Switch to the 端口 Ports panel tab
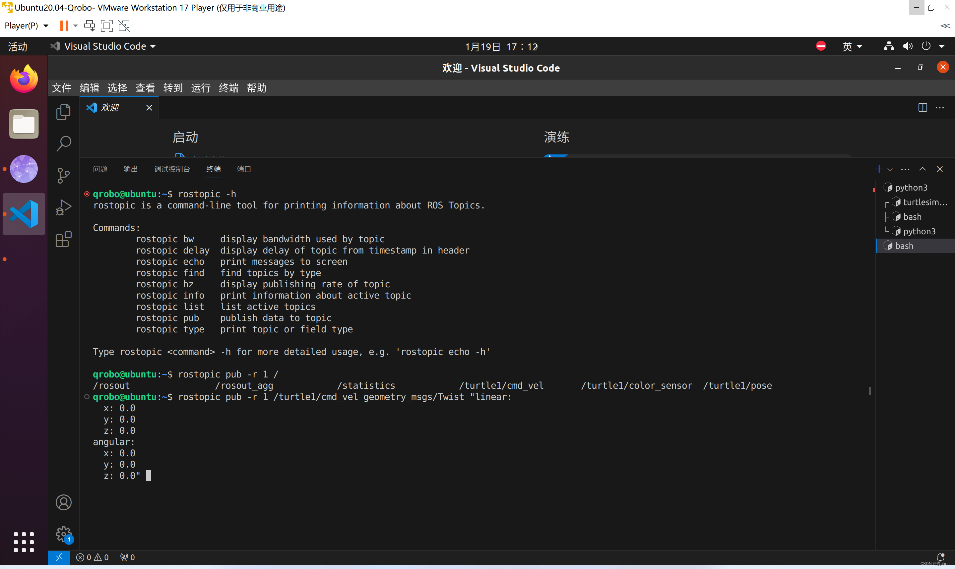Image resolution: width=955 pixels, height=569 pixels. tap(244, 169)
